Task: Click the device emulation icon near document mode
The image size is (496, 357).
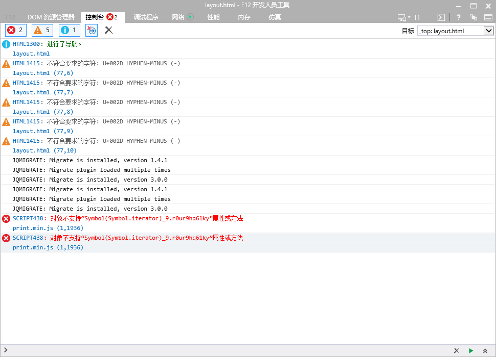Action: [402, 17]
